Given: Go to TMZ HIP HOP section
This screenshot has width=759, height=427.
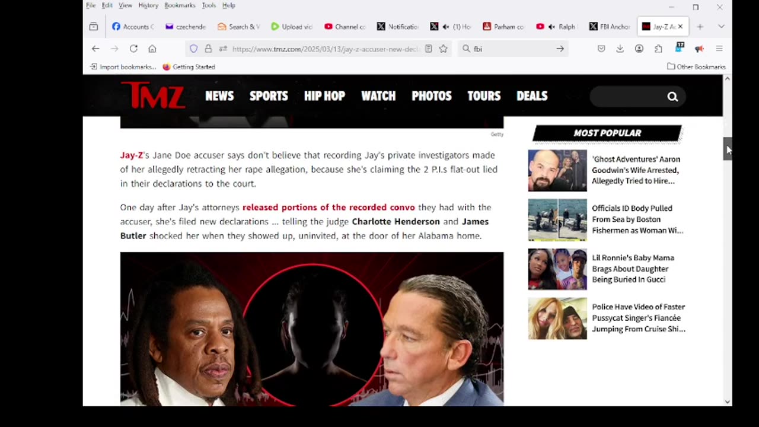Looking at the screenshot, I should [324, 96].
